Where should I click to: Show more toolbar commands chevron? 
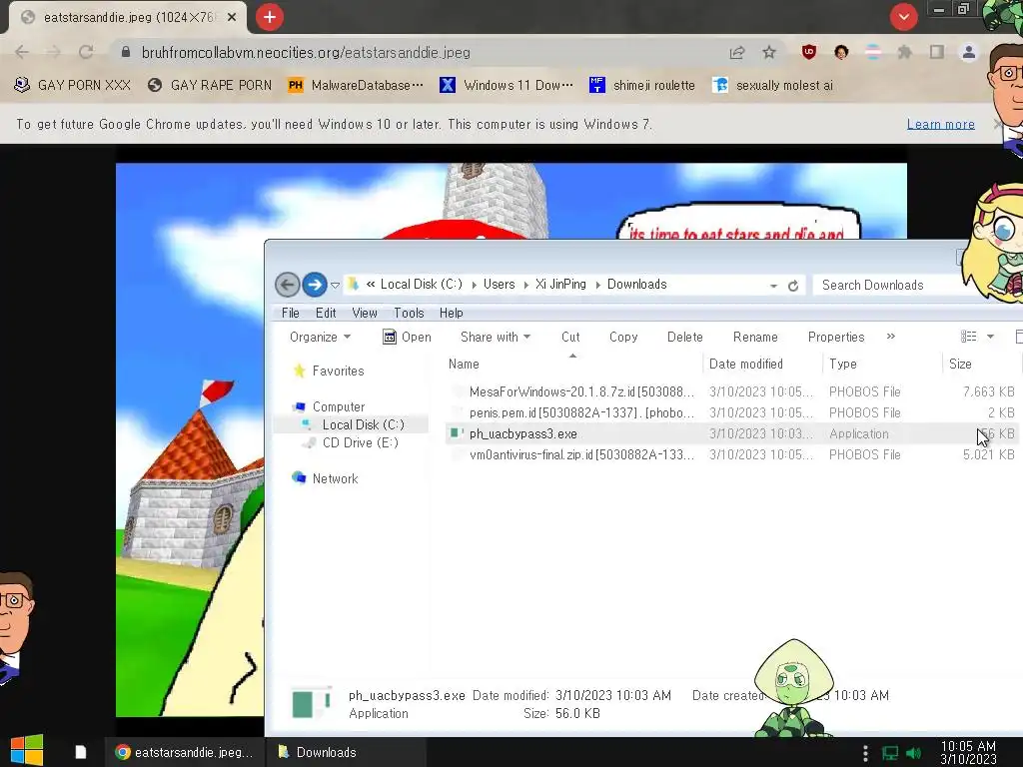[x=890, y=337]
